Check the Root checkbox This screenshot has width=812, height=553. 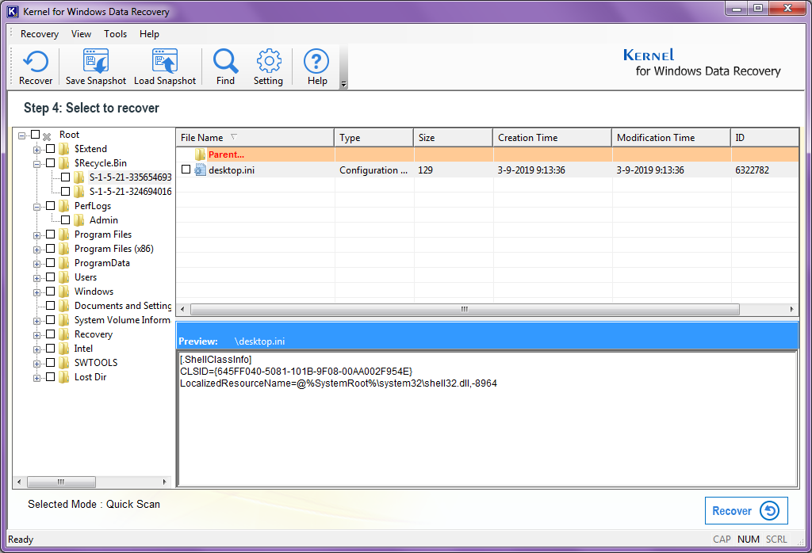coord(35,135)
